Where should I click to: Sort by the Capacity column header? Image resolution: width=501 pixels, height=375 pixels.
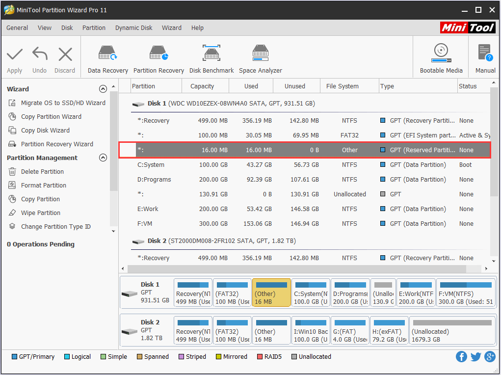[x=205, y=86]
